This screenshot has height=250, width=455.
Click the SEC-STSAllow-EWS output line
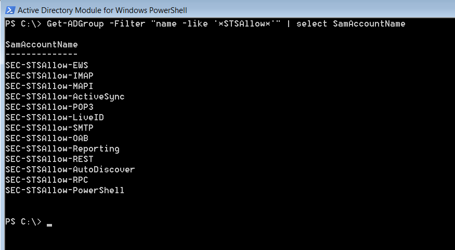pyautogui.click(x=47, y=65)
